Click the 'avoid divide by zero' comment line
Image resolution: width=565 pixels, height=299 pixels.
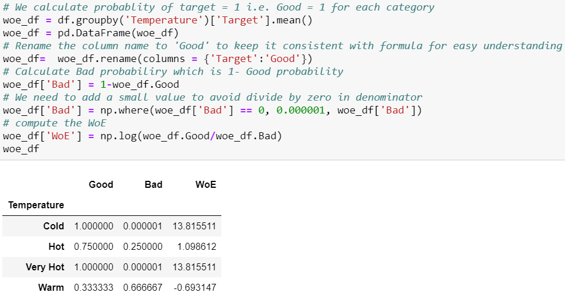[212, 97]
